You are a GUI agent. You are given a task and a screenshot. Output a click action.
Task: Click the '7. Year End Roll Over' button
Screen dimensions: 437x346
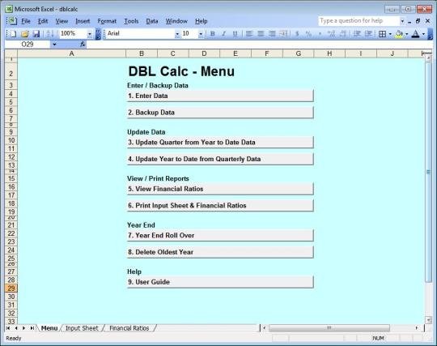220,236
